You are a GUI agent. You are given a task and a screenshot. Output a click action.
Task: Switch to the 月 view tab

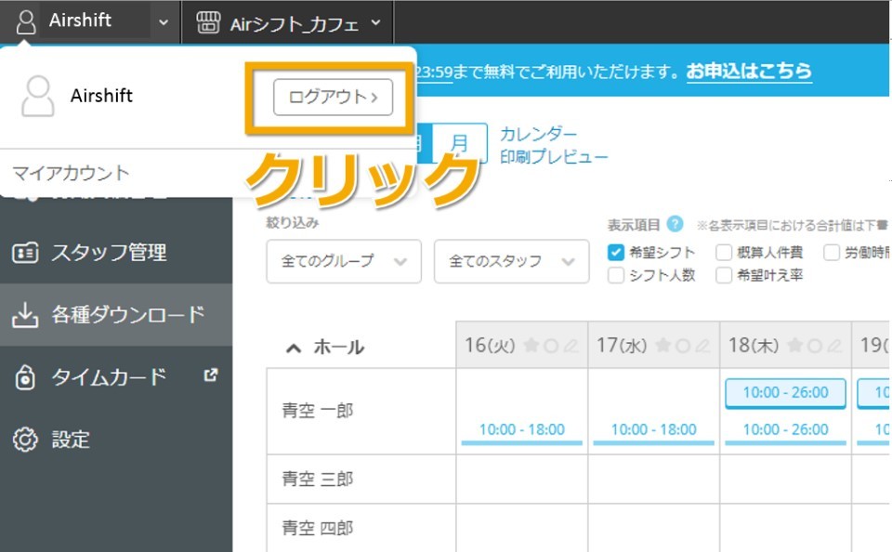coord(460,144)
